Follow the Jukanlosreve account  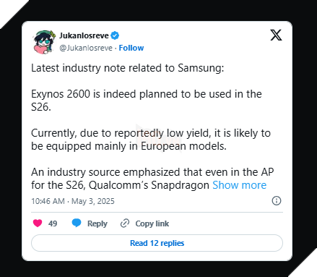[131, 48]
